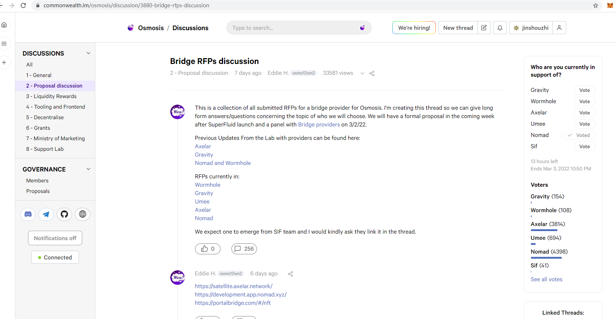Click the Voted button for Nomad
This screenshot has width=616, height=319.
click(x=579, y=135)
